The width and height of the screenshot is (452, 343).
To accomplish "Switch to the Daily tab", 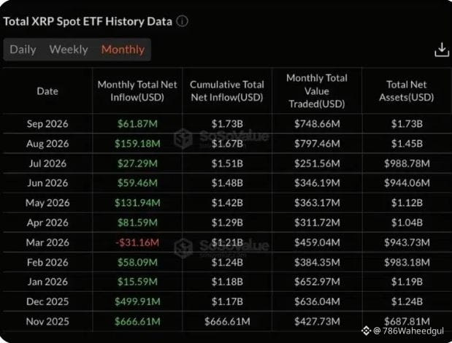I will point(23,50).
